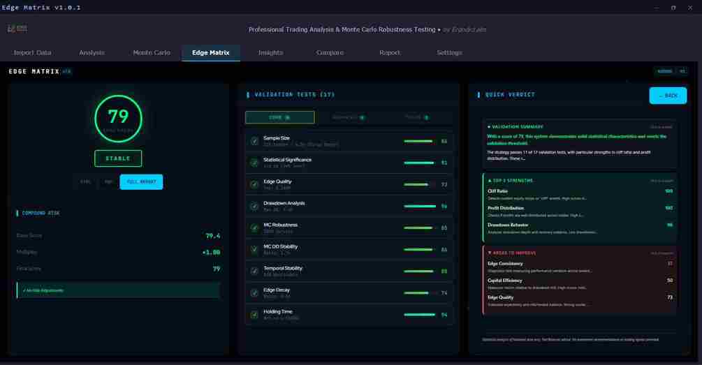
Task: Click the Temporal Stability check icon
Action: pos(254,271)
